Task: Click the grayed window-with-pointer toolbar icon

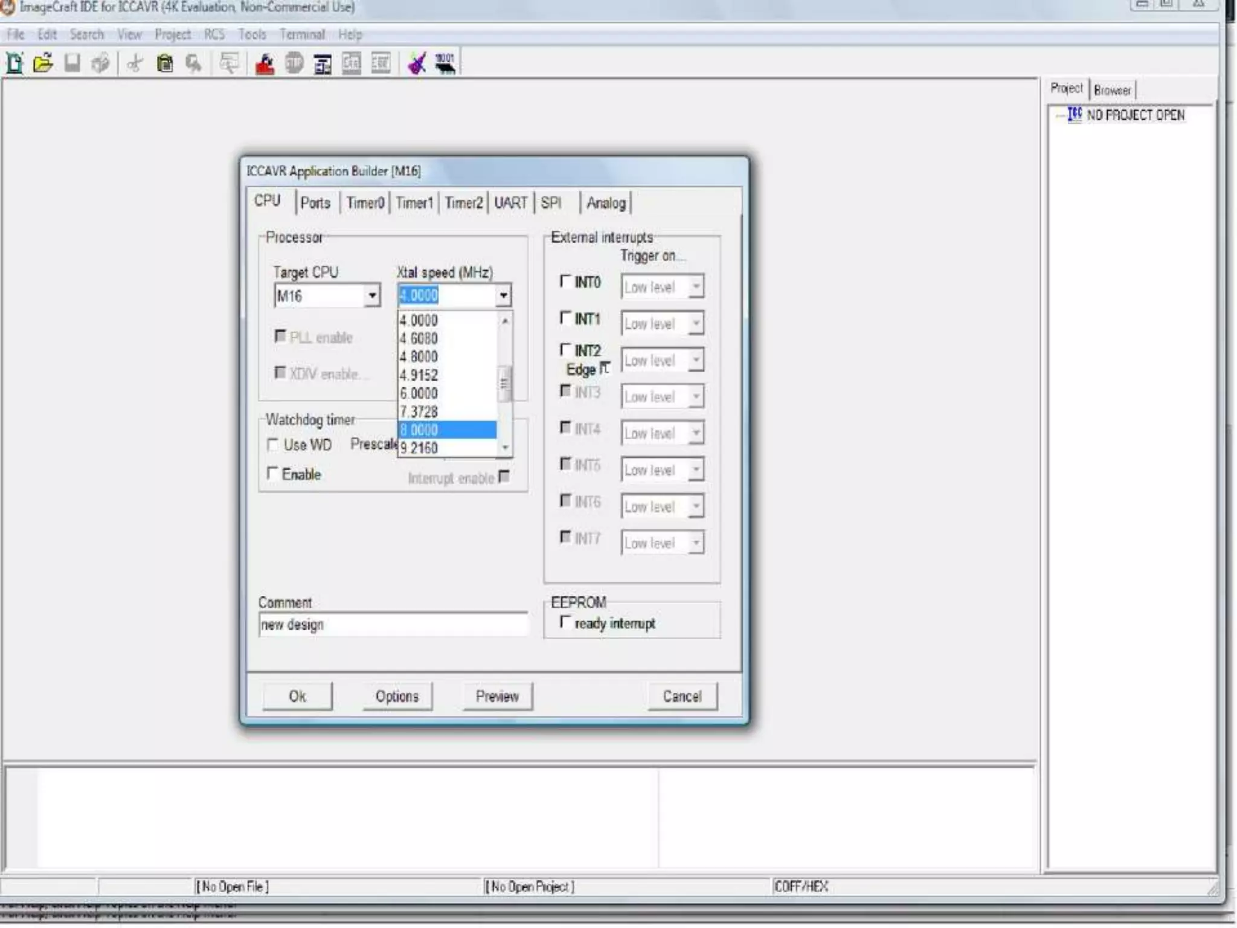Action: click(x=229, y=63)
